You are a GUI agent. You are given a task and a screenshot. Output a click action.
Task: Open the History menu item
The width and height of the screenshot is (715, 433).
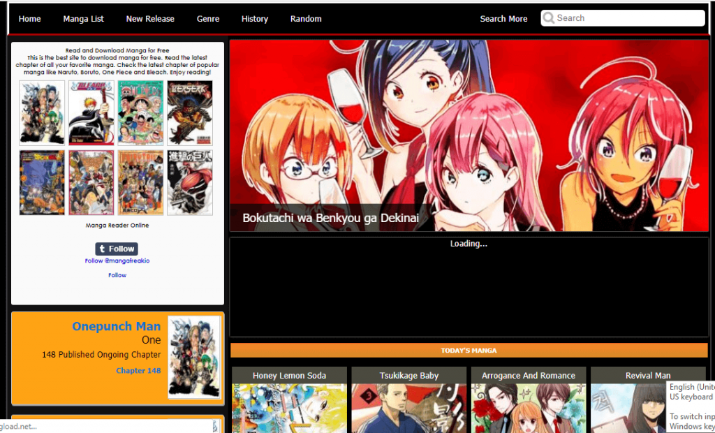[255, 19]
